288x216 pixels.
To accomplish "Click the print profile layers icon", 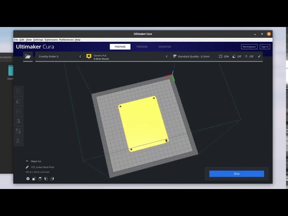I will click(175, 56).
